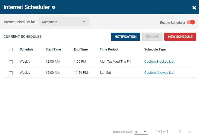
Task: Go to the next page of schedules
Action: tap(189, 132)
